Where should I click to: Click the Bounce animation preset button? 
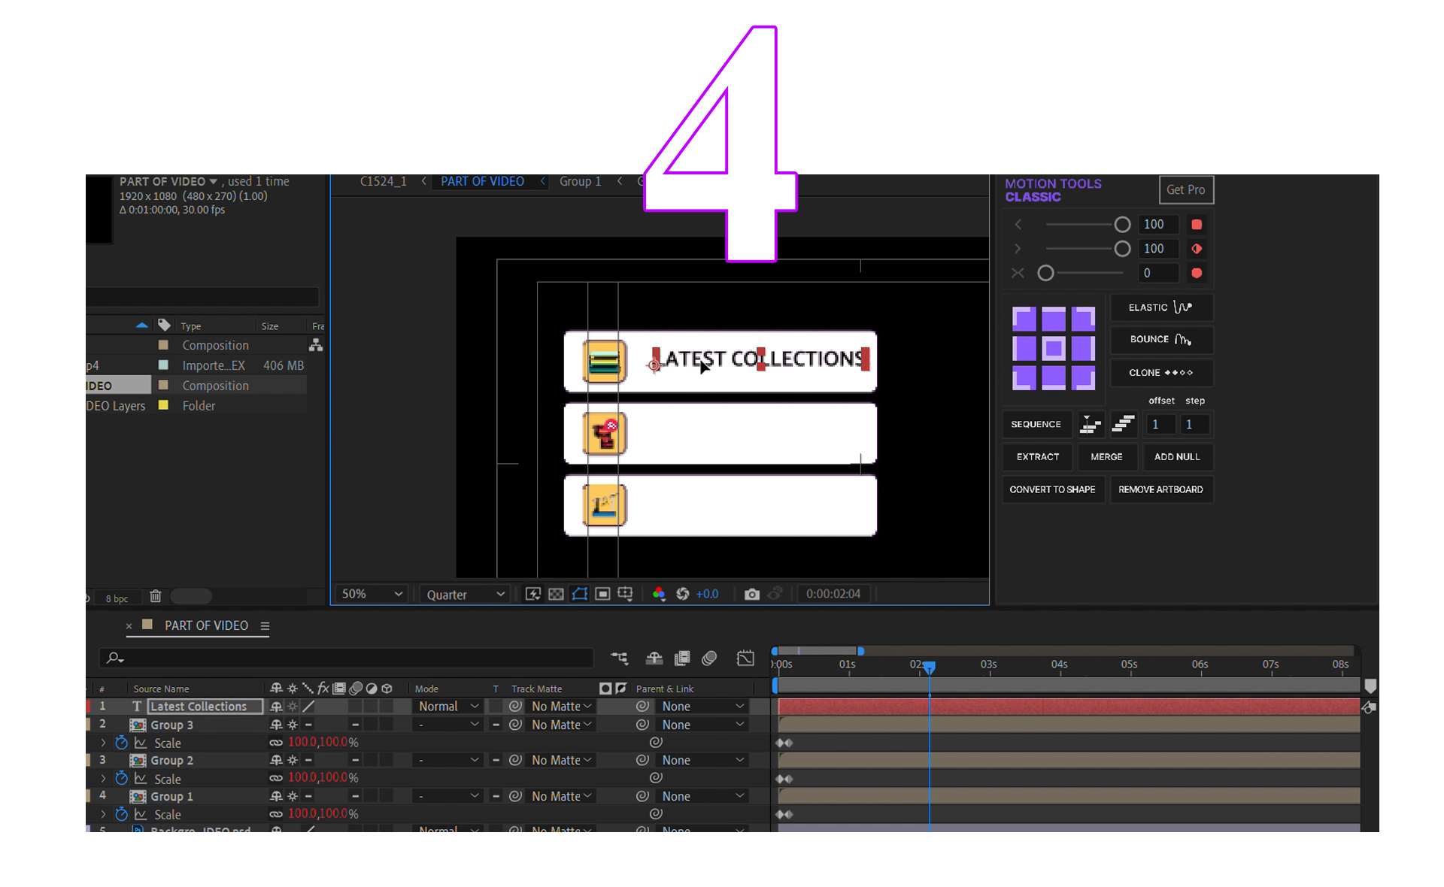point(1160,340)
